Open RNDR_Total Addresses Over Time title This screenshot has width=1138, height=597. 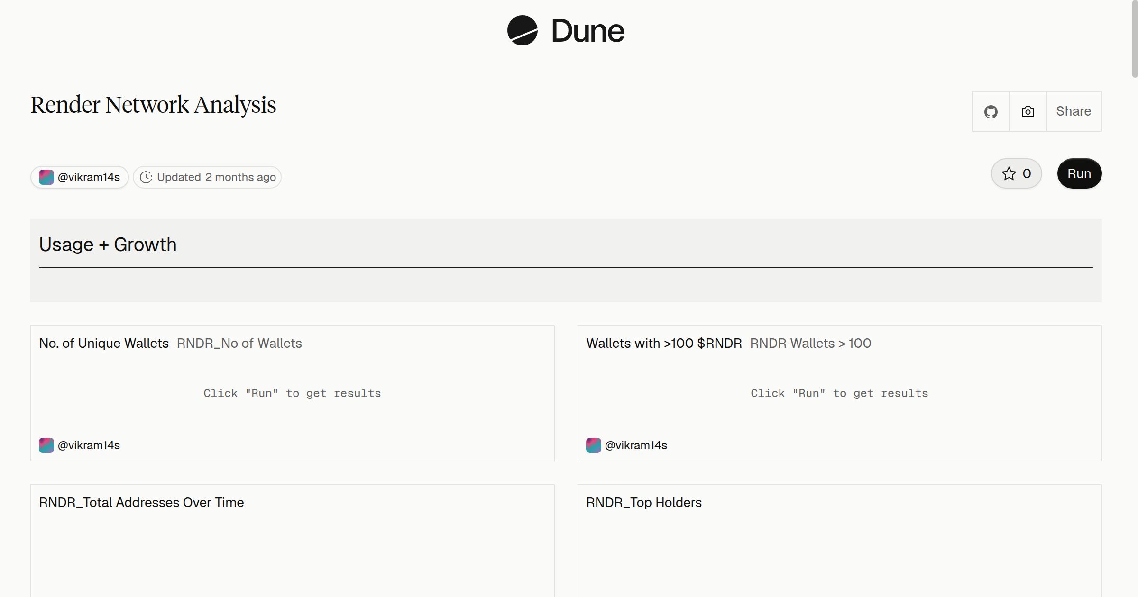tap(141, 502)
